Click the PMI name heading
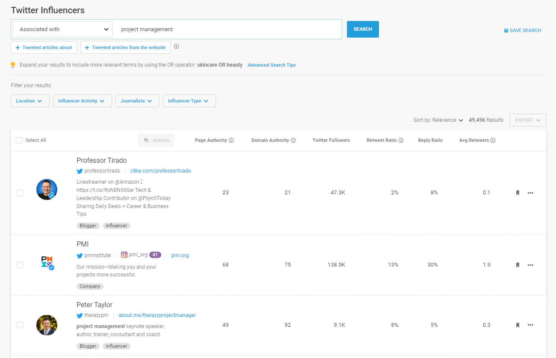556x358 pixels. point(83,244)
